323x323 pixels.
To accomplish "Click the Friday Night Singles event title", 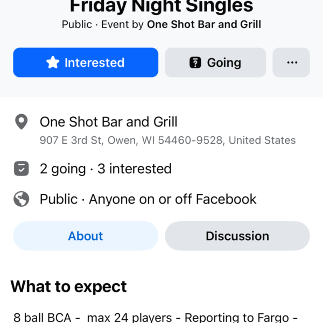I will [x=161, y=6].
